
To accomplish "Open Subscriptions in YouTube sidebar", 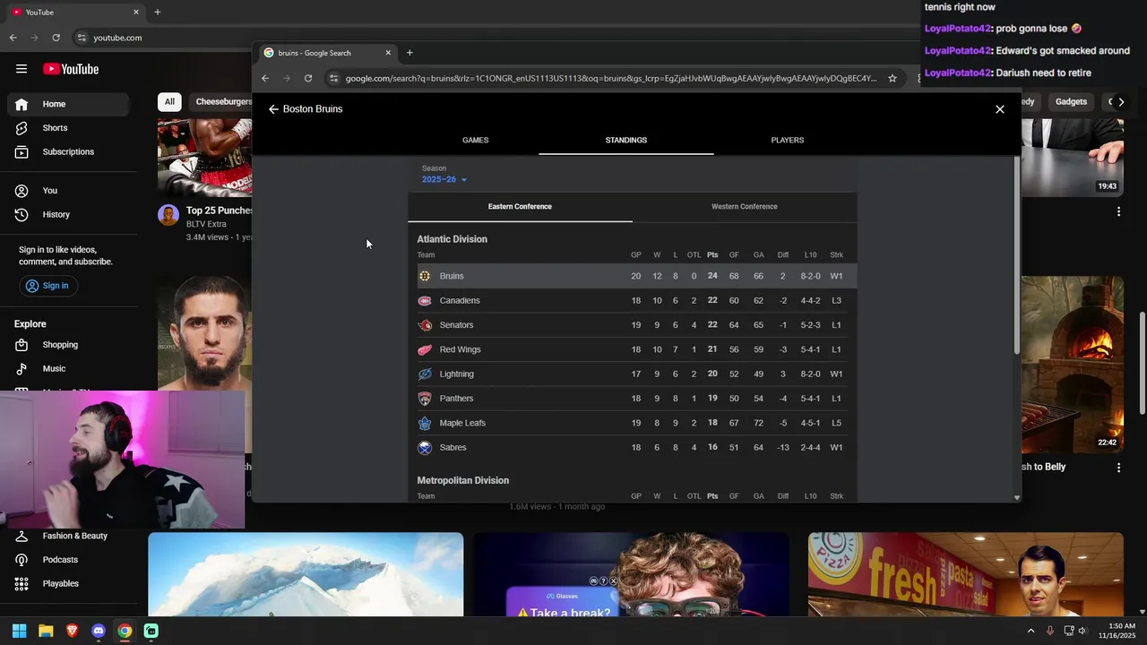I will point(68,152).
